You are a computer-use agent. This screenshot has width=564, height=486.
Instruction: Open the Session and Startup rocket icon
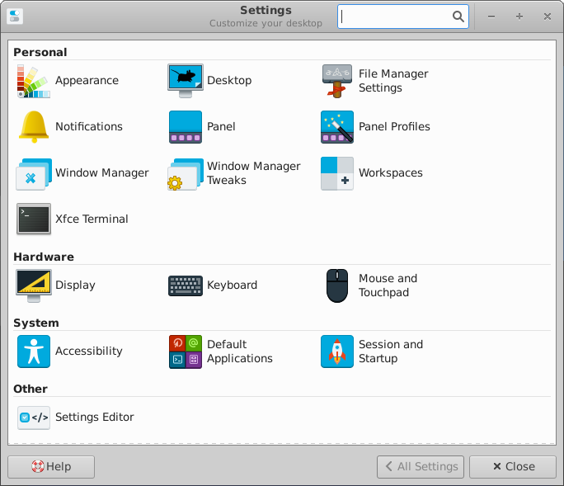(337, 352)
